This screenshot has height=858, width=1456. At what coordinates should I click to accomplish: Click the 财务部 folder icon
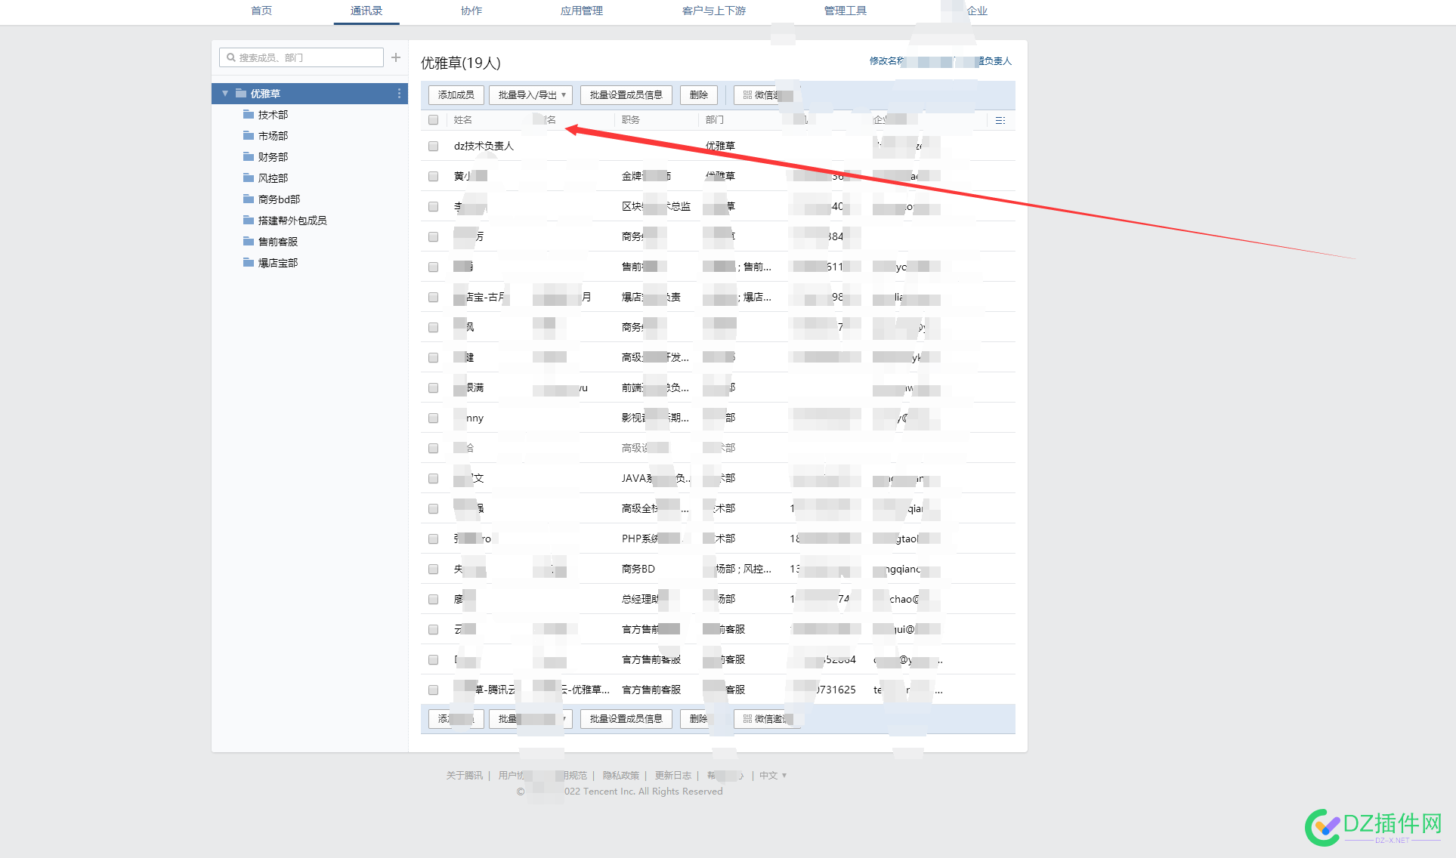249,157
